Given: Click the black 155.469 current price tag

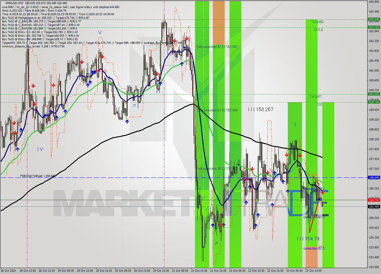Looking at the screenshot, I should [374, 206].
